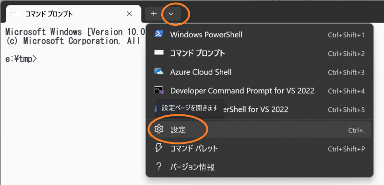This screenshot has height=185, width=384.
Task: Open a new tab with plus button
Action: [154, 14]
